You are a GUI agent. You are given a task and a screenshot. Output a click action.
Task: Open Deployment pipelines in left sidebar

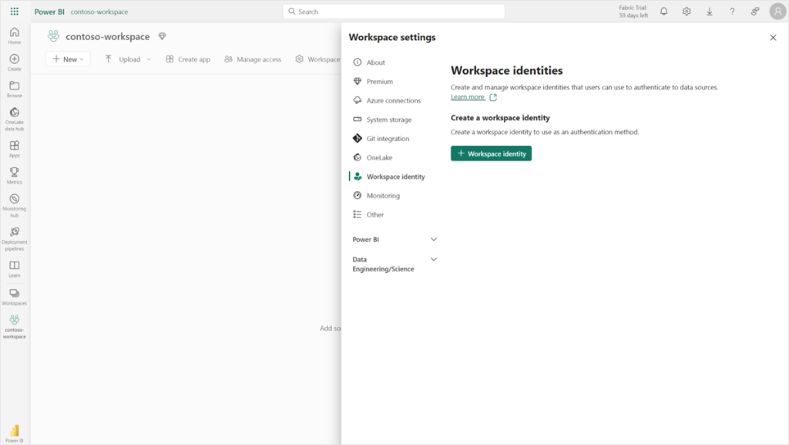(x=14, y=236)
